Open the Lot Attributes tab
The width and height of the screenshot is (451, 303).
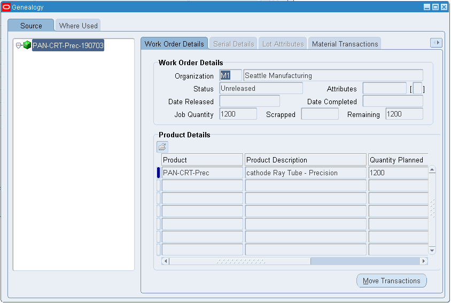(x=283, y=44)
